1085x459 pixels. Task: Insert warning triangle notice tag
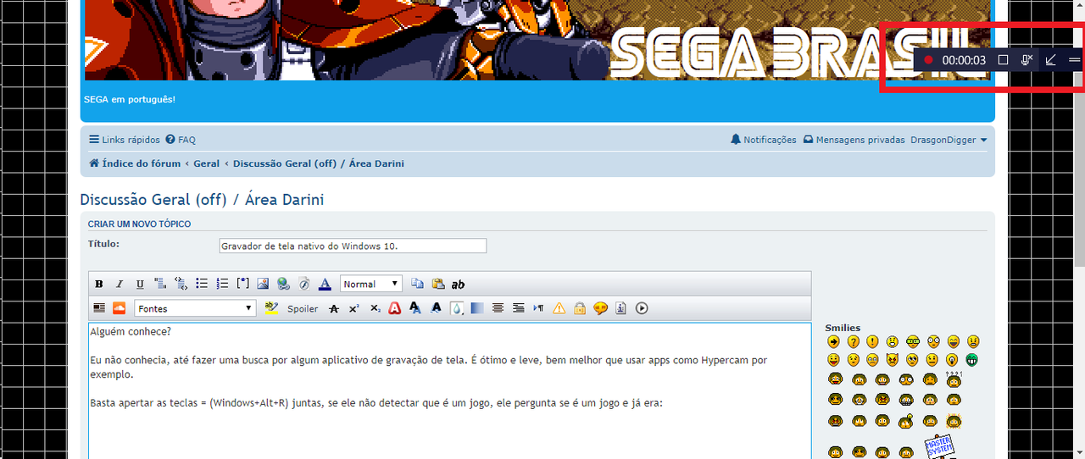pyautogui.click(x=559, y=308)
